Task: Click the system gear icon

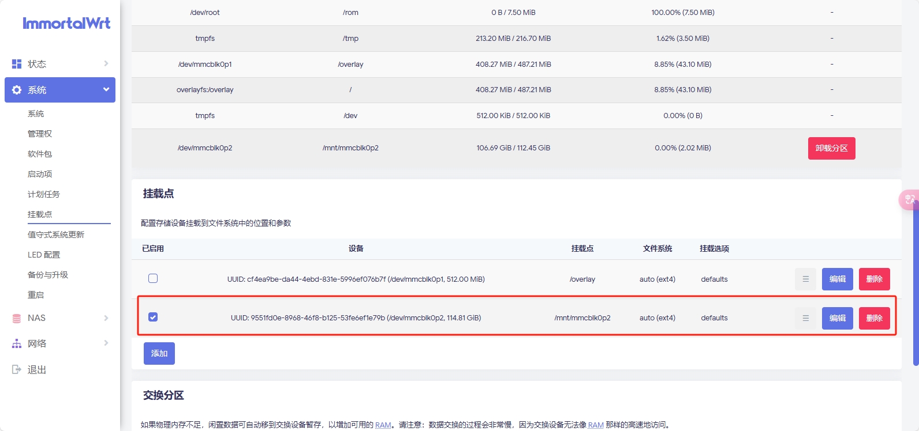Action: pyautogui.click(x=17, y=90)
